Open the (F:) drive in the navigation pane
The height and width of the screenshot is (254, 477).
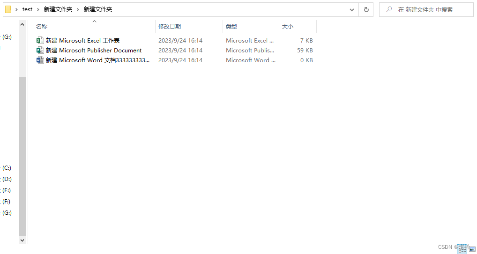coord(6,202)
